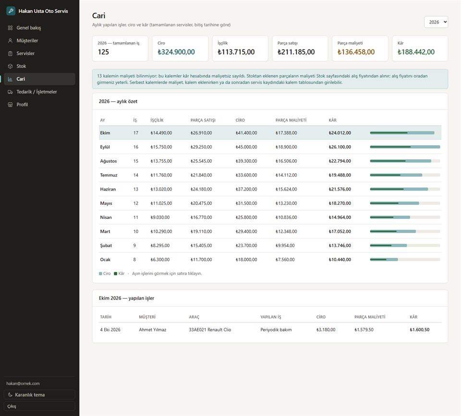Click the Ocak ciro and kâr bar

coord(405,260)
